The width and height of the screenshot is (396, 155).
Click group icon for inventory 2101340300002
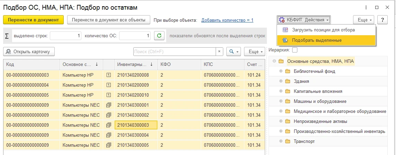click(x=109, y=115)
